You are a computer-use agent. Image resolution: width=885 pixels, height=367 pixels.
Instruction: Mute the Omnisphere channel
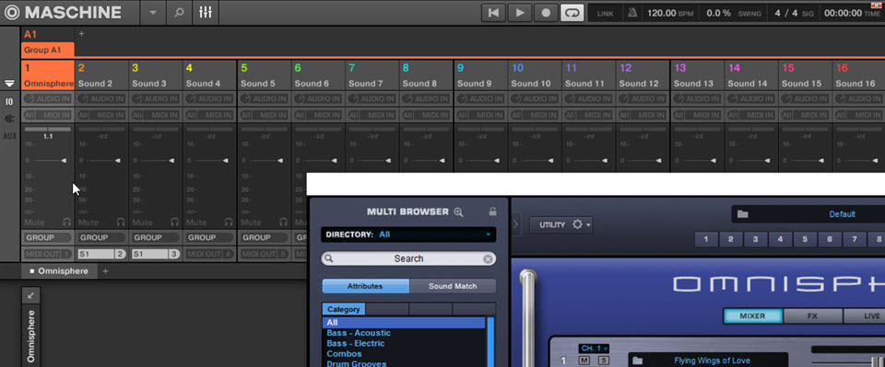(34, 223)
